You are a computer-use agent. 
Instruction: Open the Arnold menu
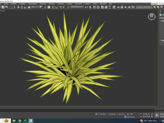pyautogui.click(x=95, y=4)
